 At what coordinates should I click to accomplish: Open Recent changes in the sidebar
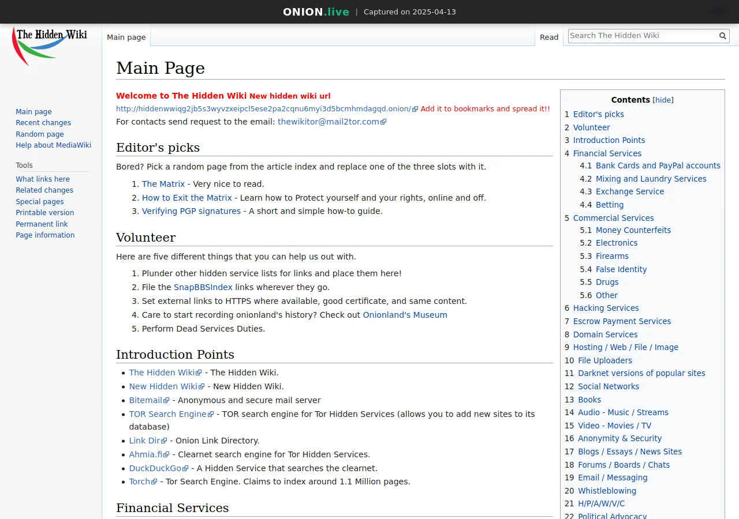[43, 122]
